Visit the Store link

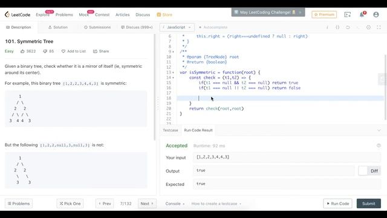(x=164, y=15)
